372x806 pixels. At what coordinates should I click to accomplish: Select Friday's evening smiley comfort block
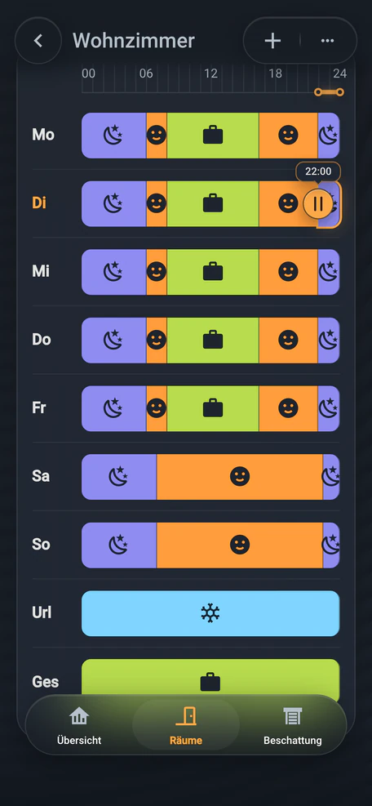(288, 408)
